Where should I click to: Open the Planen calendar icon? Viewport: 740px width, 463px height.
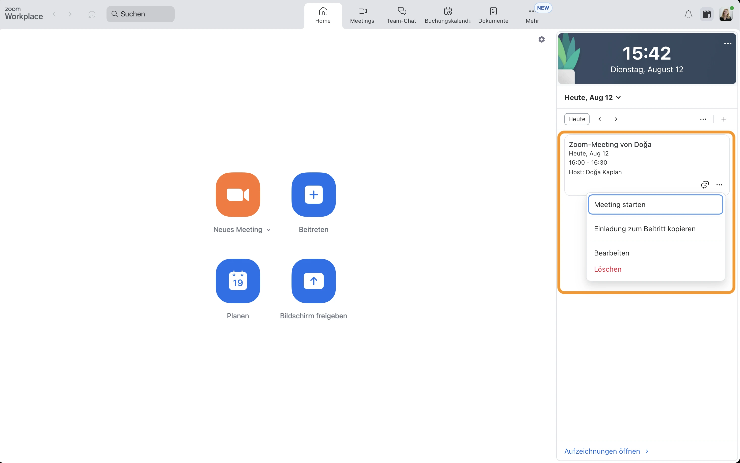(x=238, y=281)
